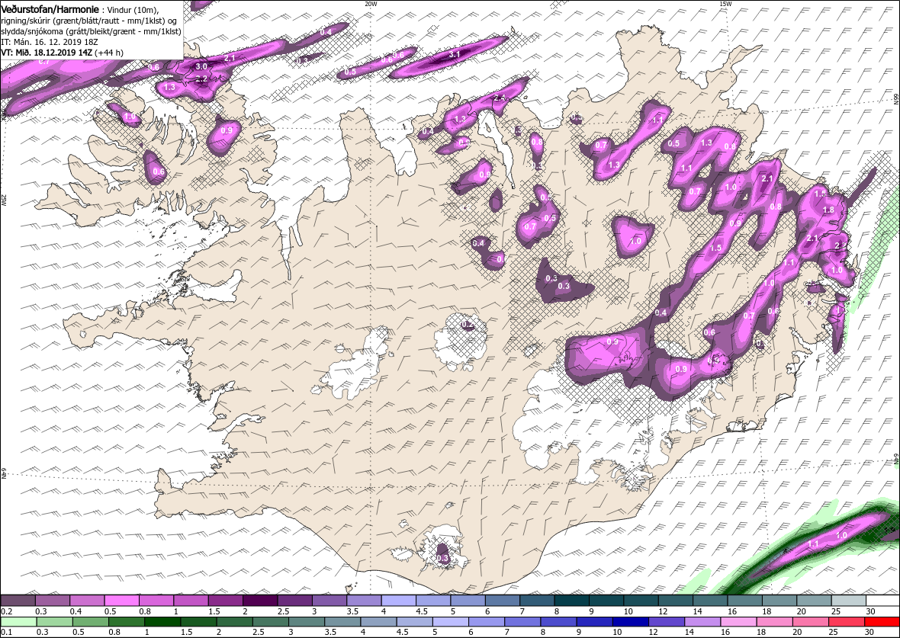This screenshot has height=638, width=900.
Task: Click the 3.1 snowfall value north of Iceland
Action: point(454,55)
